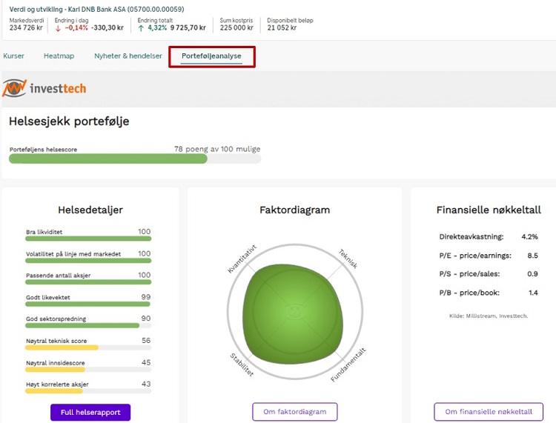
Task: Click the Kvantitativt axis label
Action: [x=242, y=259]
